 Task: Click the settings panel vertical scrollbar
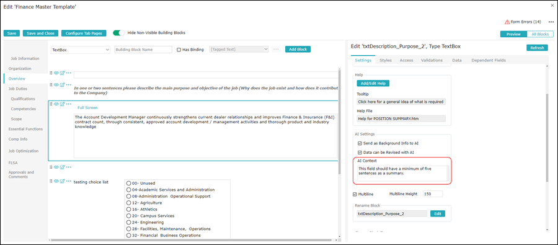pyautogui.click(x=547, y=138)
